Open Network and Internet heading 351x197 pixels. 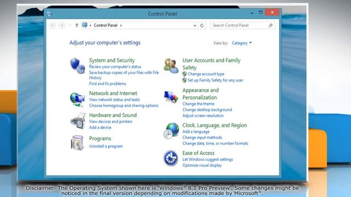[113, 94]
